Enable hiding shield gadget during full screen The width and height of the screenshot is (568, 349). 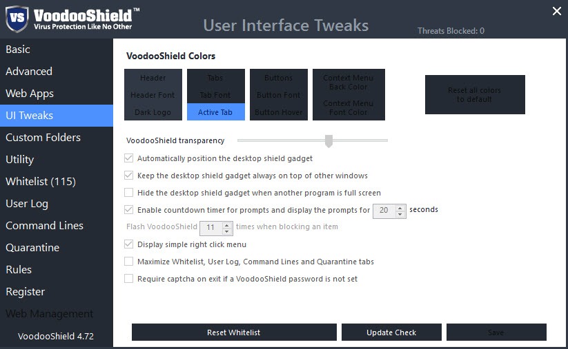(128, 192)
